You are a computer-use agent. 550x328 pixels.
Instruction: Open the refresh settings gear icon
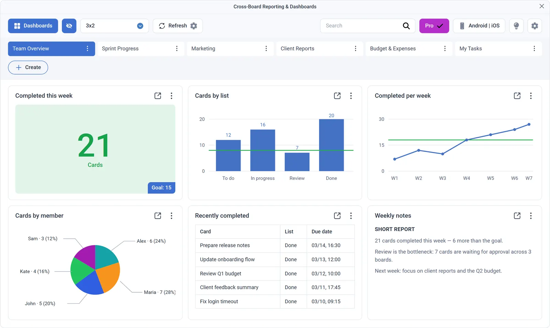pyautogui.click(x=194, y=26)
